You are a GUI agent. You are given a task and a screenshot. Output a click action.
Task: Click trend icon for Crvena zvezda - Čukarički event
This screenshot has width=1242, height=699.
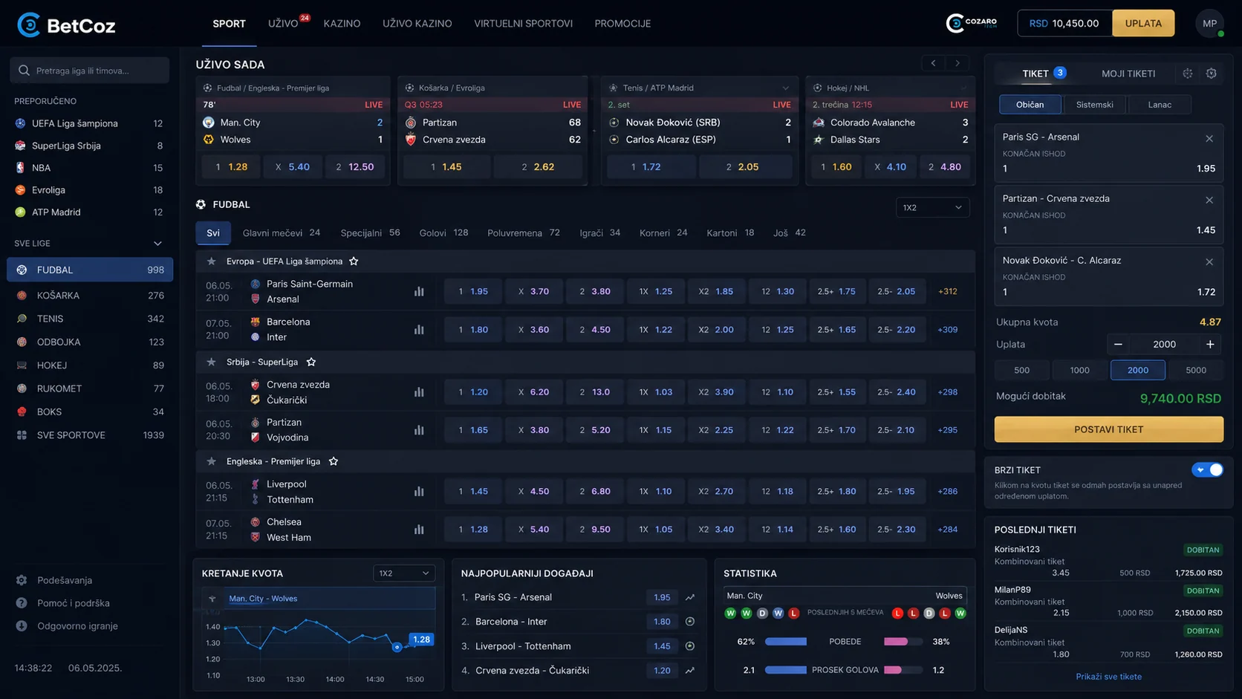pos(690,670)
